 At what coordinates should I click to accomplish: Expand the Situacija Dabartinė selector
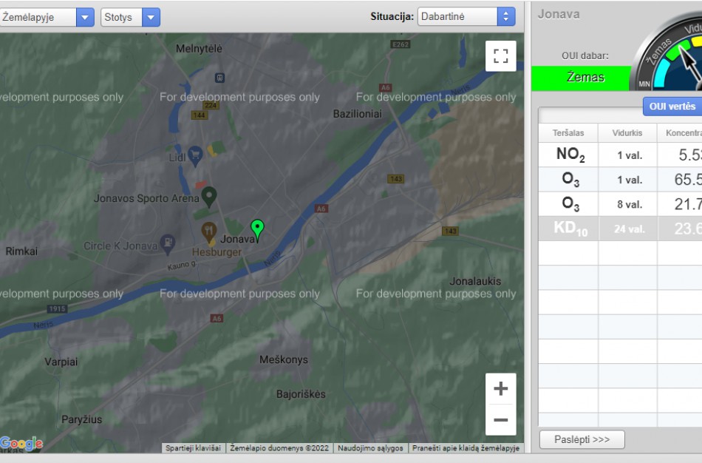(x=466, y=17)
